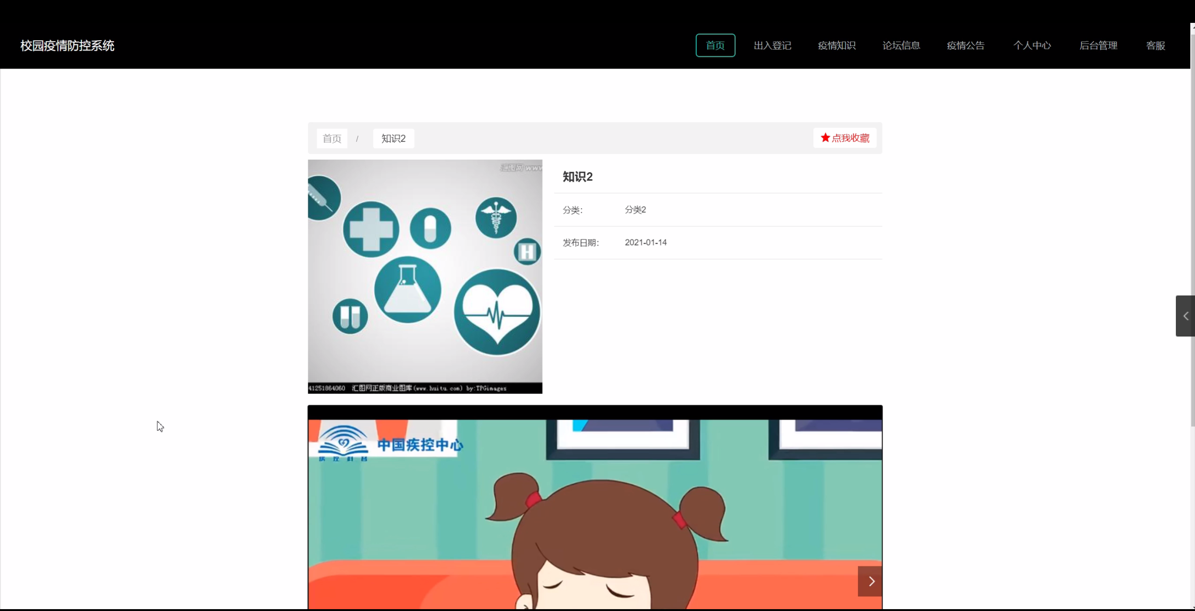The width and height of the screenshot is (1195, 611).
Task: Click the 知识2 article heading
Action: (577, 176)
